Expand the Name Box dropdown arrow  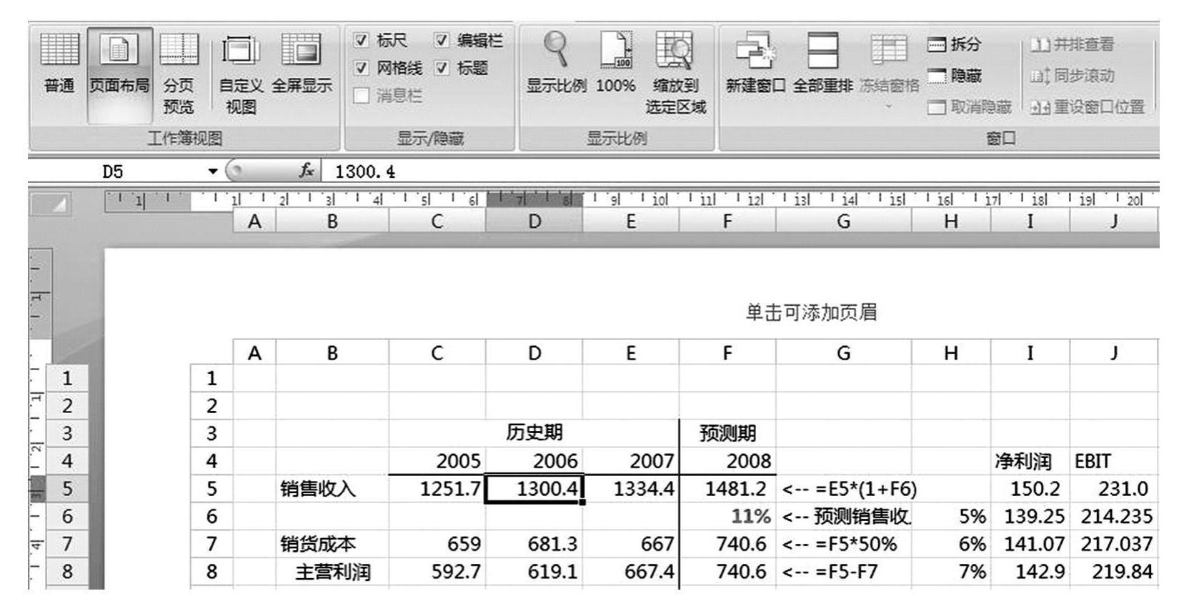pos(212,172)
